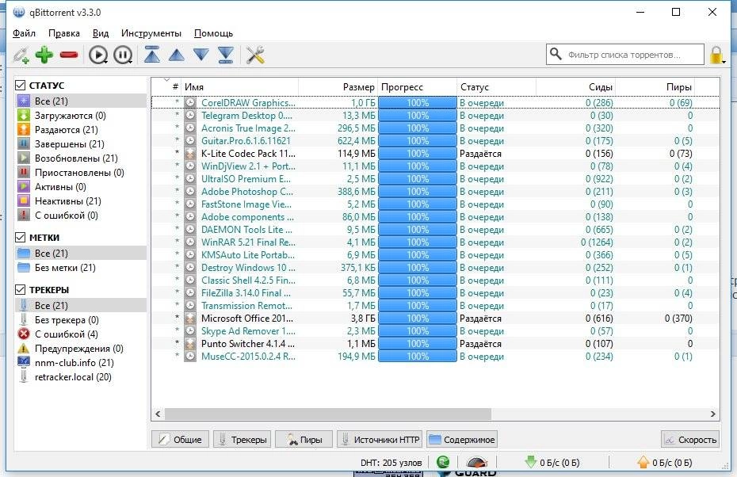737x477 pixels.
Task: Sort by the Сиды column header
Action: (x=576, y=87)
